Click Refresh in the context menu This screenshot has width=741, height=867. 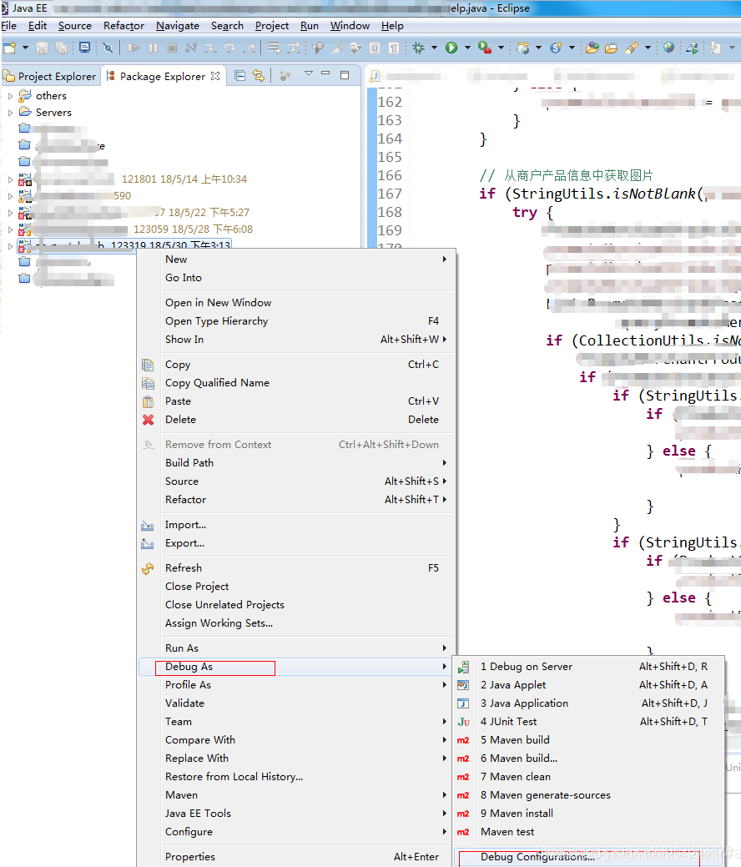click(295, 568)
